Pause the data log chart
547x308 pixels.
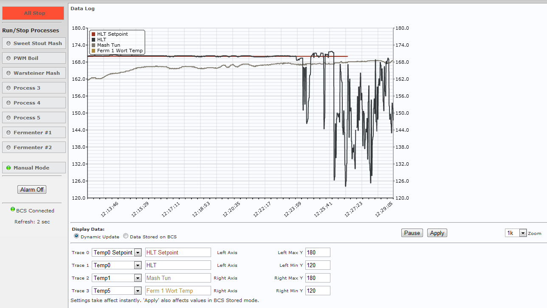coord(412,233)
